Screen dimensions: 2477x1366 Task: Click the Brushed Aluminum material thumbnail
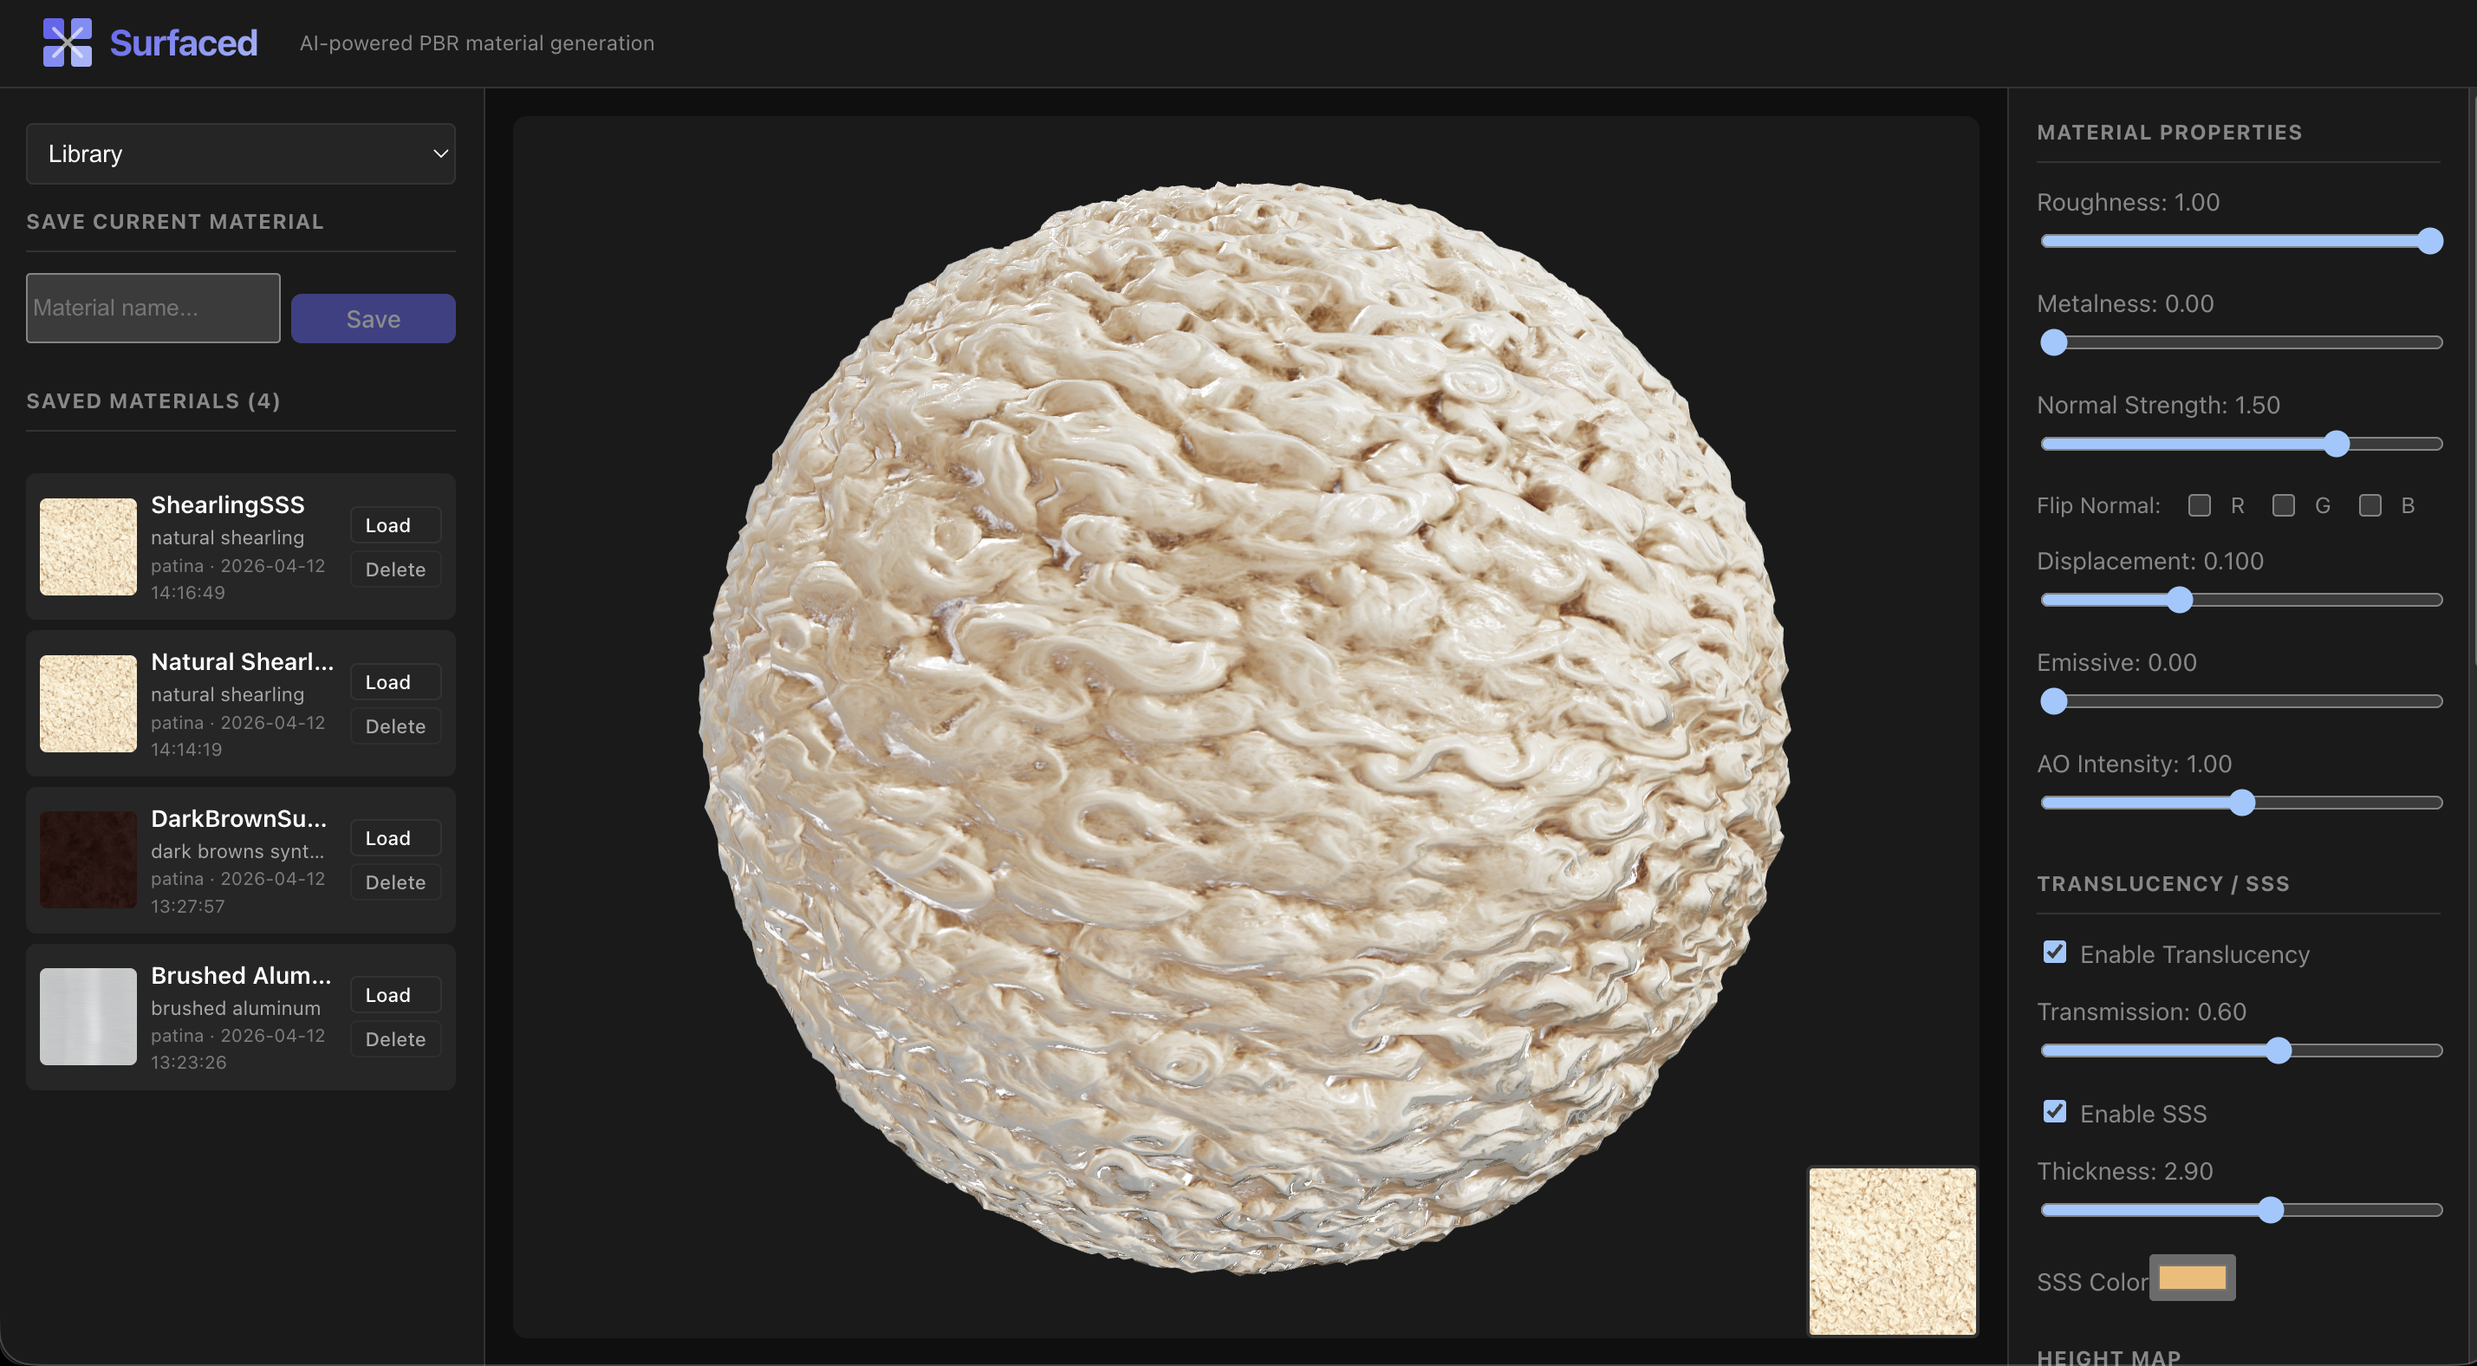pyautogui.click(x=88, y=1017)
